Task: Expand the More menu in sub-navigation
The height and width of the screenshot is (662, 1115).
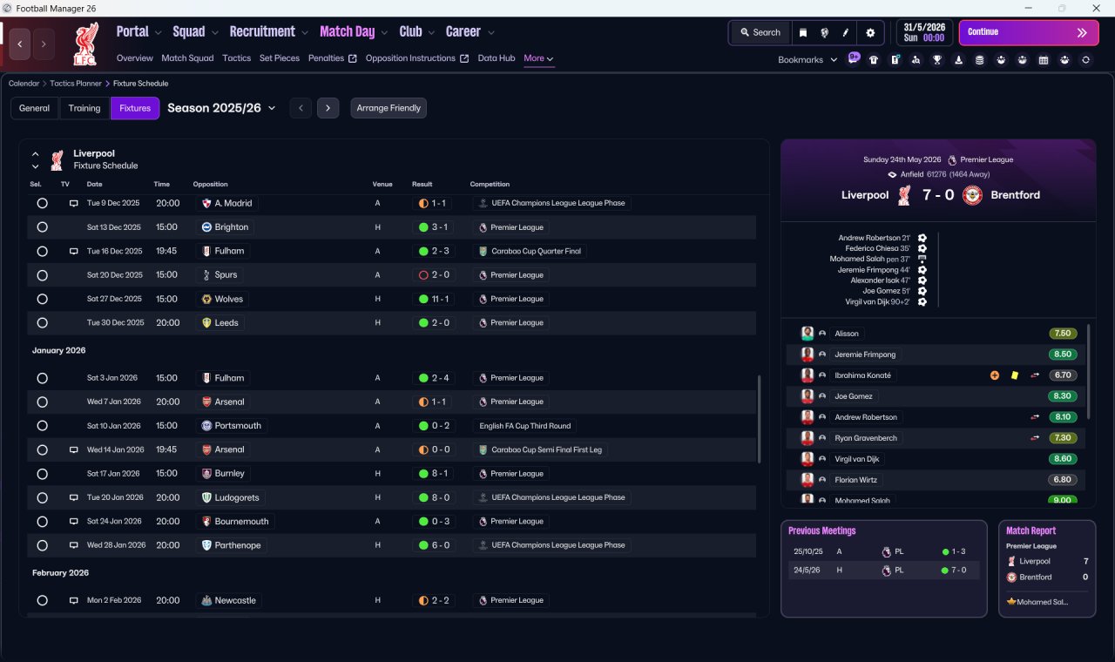Action: [538, 58]
